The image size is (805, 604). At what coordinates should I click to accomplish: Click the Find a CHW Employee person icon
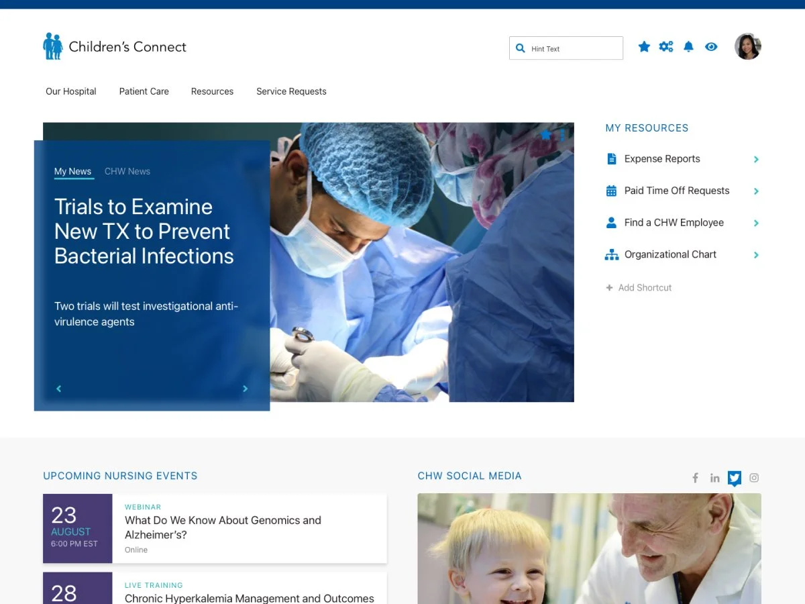coord(611,223)
